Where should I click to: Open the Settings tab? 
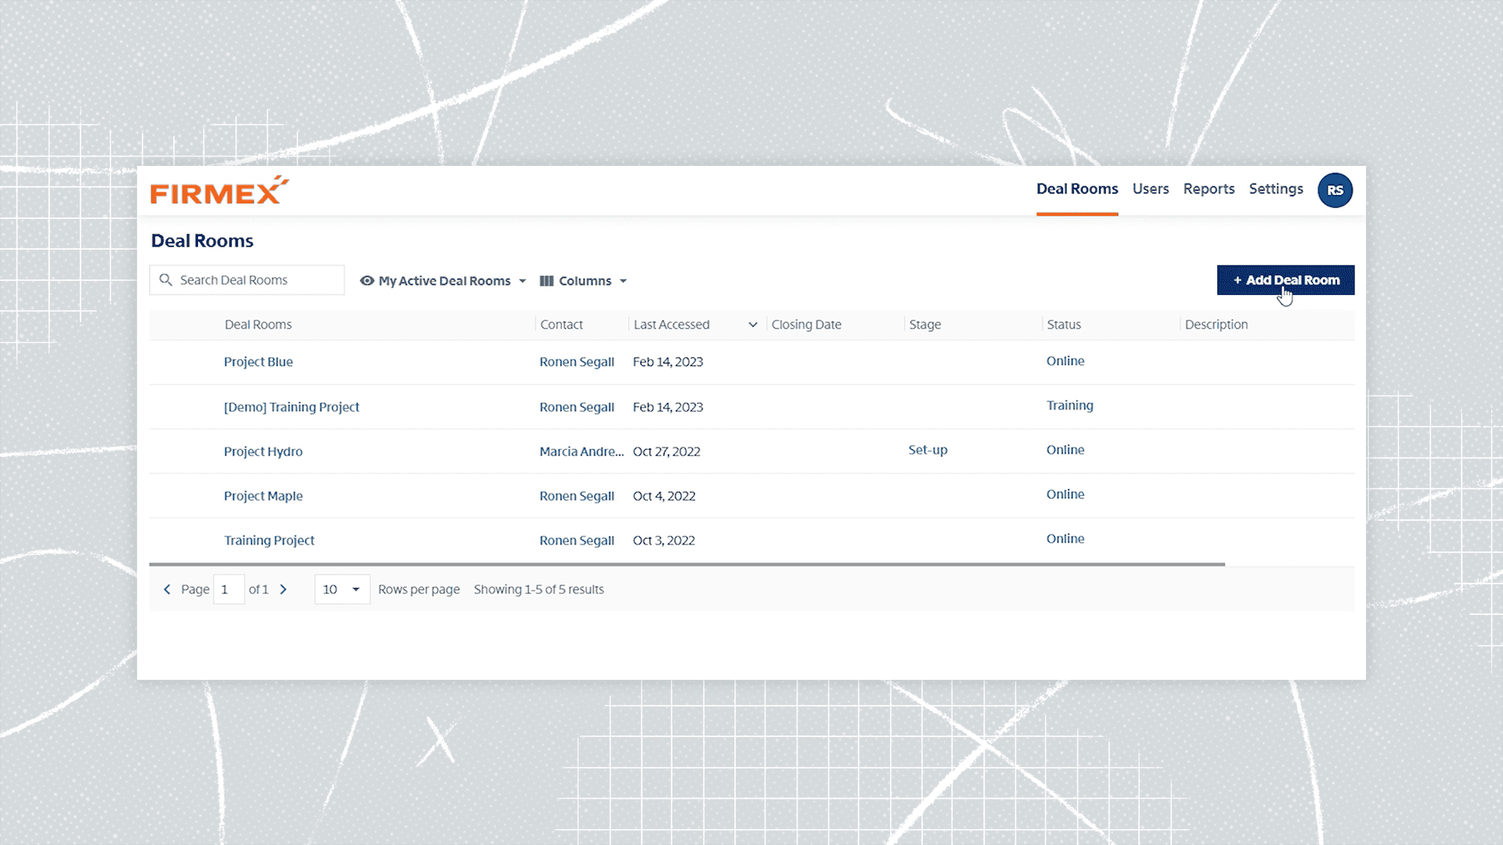(x=1276, y=189)
